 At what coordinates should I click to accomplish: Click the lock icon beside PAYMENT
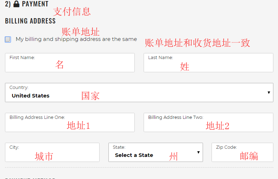pyautogui.click(x=16, y=4)
